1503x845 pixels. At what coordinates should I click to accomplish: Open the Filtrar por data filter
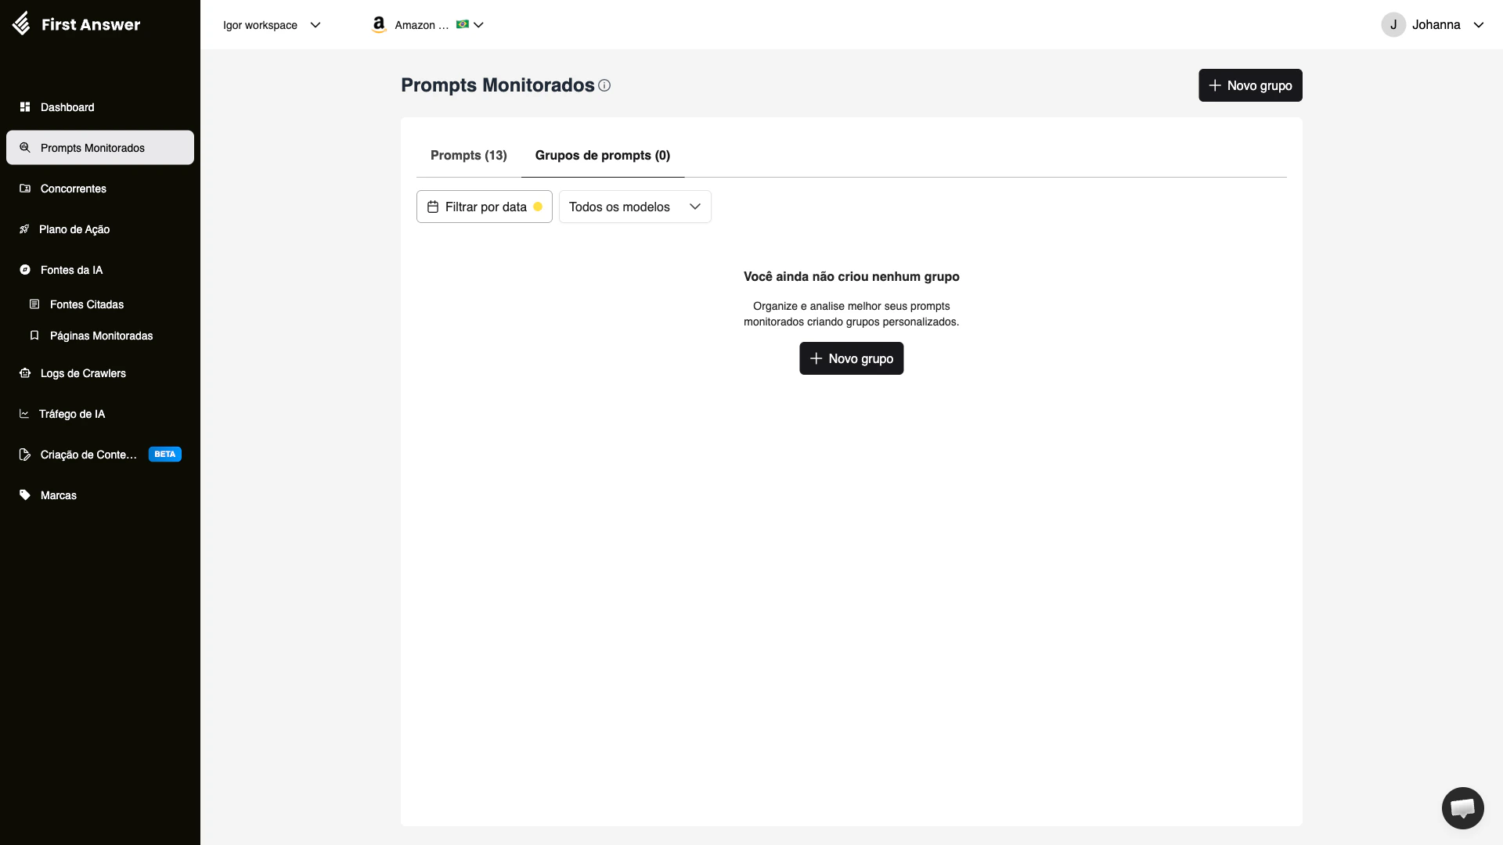(484, 207)
